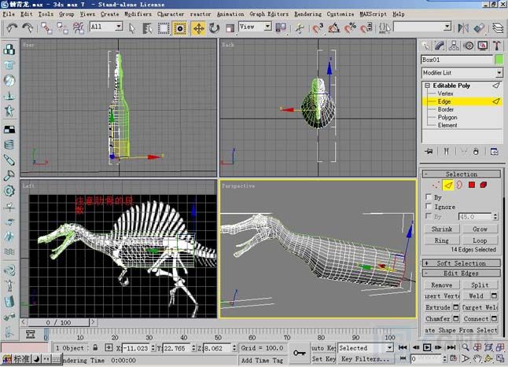The image size is (508, 367).
Task: Click the 50 mark on the timeline ruler
Action: 218,337
